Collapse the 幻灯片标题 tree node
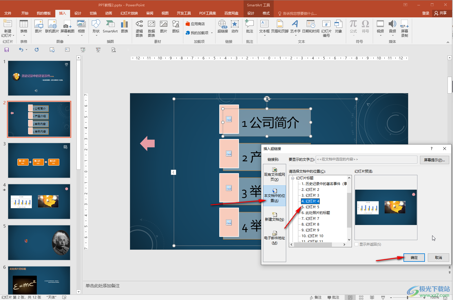This screenshot has width=453, height=300. point(293,178)
